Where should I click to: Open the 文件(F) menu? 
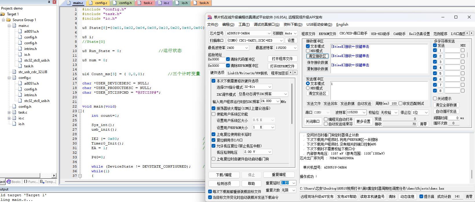coord(213,25)
